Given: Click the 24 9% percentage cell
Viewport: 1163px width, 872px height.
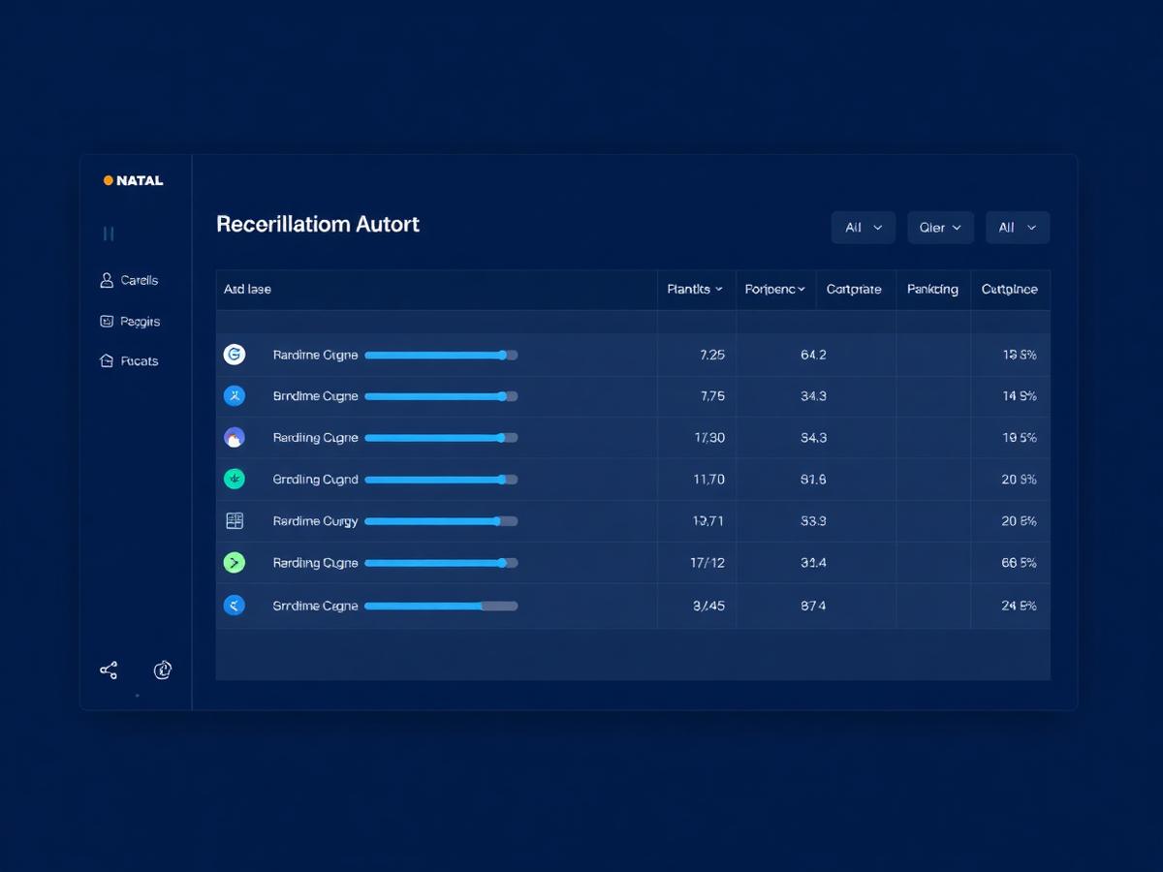Looking at the screenshot, I should click(x=1020, y=606).
